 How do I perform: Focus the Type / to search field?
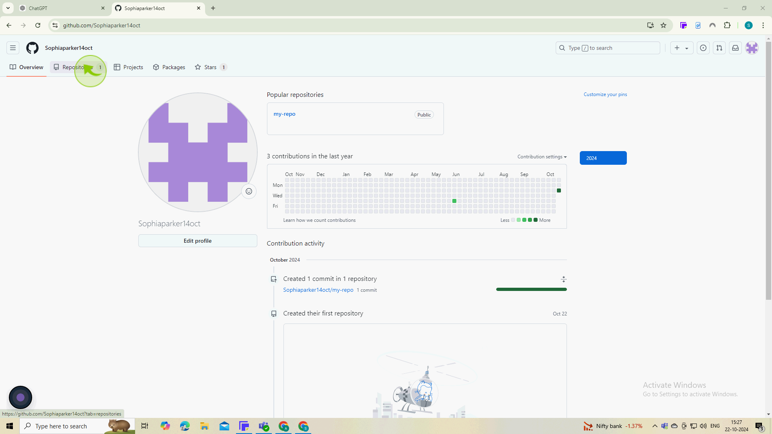tap(608, 48)
